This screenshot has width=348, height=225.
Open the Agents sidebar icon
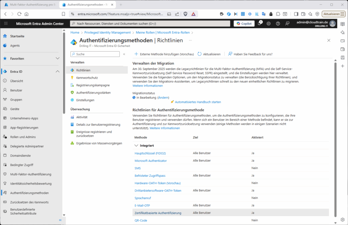(x=5, y=45)
